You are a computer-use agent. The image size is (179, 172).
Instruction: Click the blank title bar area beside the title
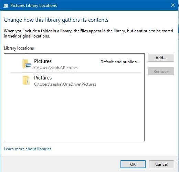pyautogui.click(x=113, y=5)
